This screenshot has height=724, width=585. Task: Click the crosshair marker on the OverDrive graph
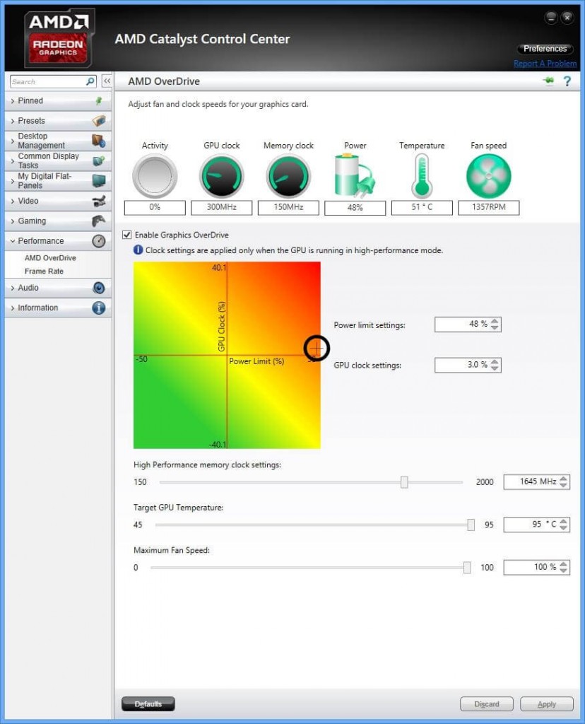(x=317, y=348)
